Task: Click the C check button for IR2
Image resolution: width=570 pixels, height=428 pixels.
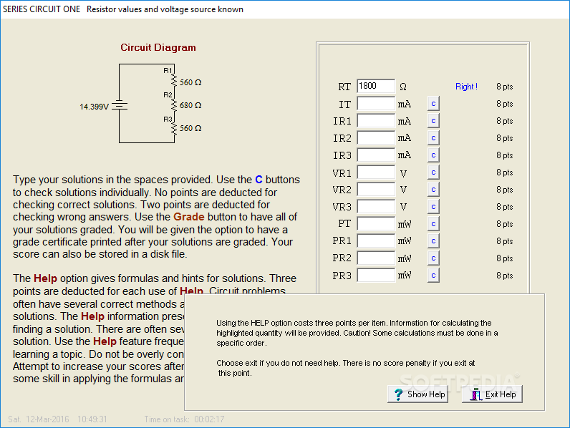Action: coord(433,137)
